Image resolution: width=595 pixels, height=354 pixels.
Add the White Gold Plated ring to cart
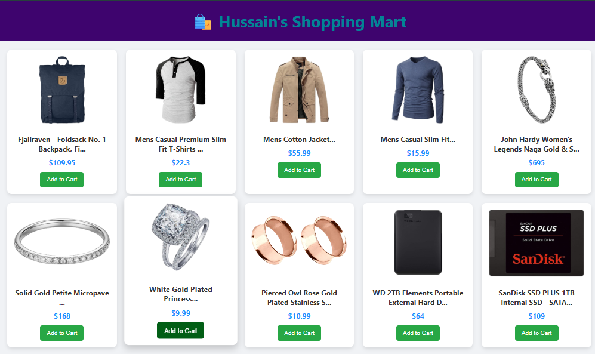point(181,331)
